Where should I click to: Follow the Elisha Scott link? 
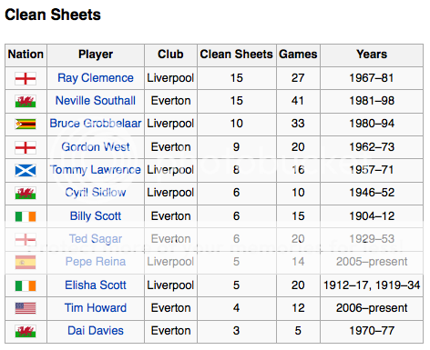tap(96, 285)
